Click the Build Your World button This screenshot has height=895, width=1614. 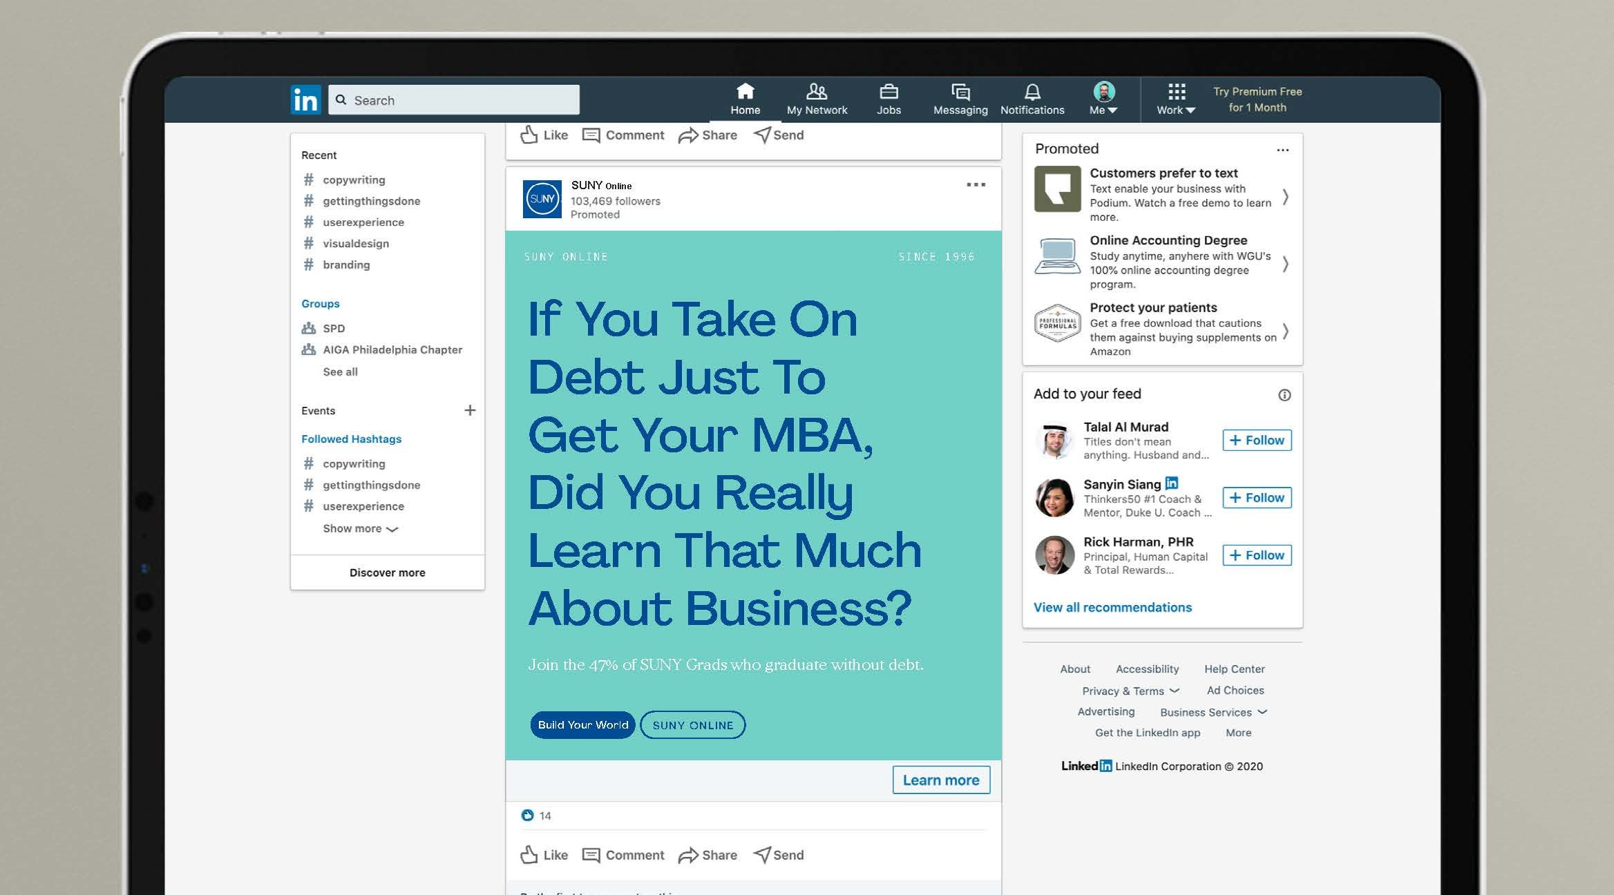click(x=582, y=725)
